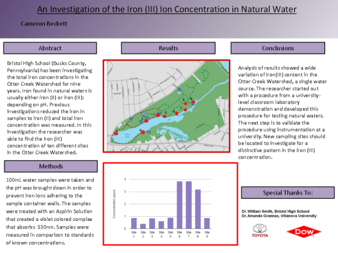Click the Site 5 bar in chart
The width and height of the screenshot is (338, 253).
click(170, 223)
